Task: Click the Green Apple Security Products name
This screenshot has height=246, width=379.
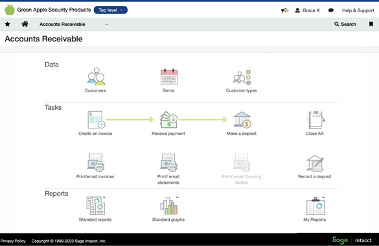Action: [54, 10]
